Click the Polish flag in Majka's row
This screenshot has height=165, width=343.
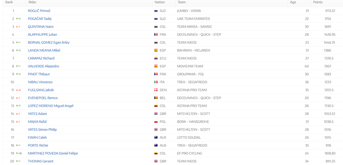coord(156,122)
